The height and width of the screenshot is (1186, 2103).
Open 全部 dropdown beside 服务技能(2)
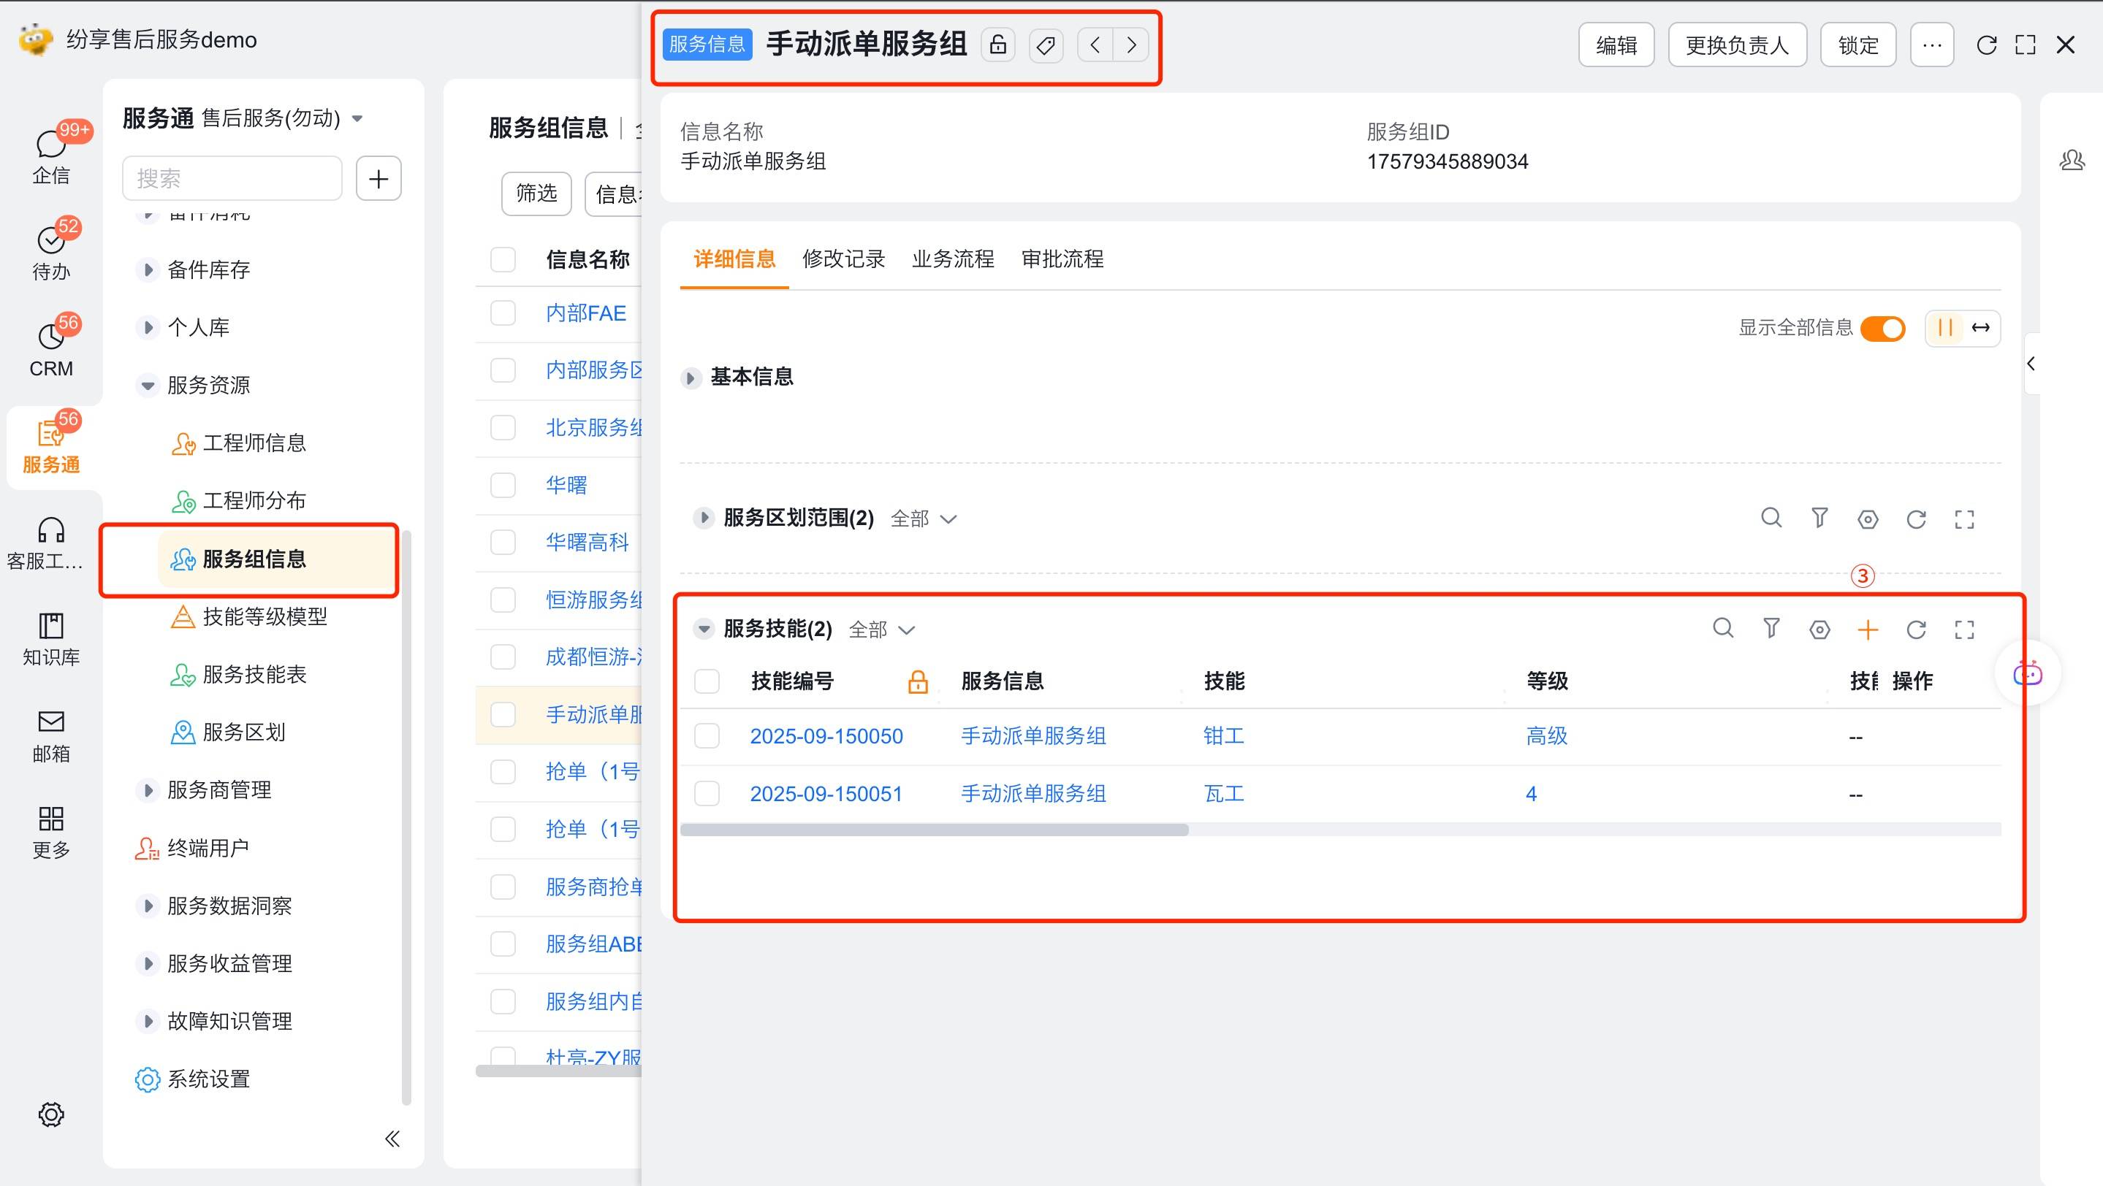click(x=882, y=630)
